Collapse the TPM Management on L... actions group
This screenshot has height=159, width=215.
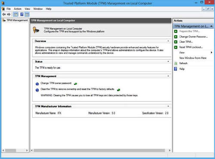211,26
